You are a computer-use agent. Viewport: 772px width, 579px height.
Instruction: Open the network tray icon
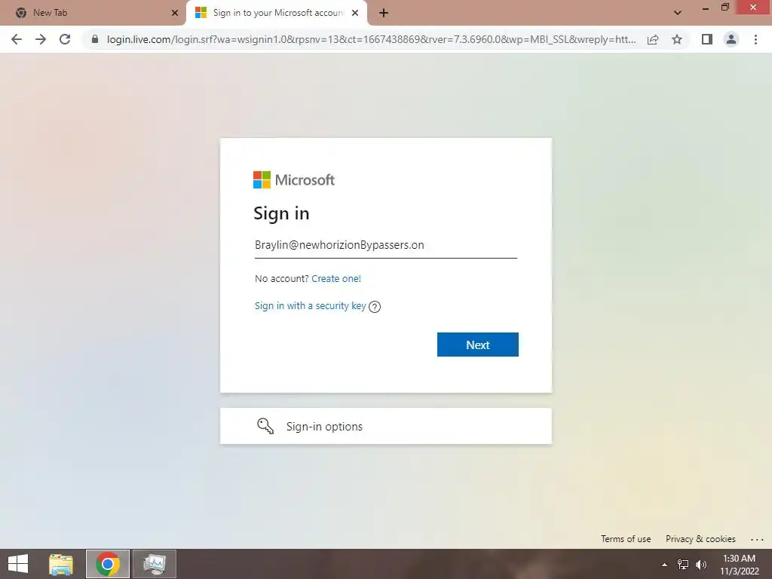point(683,565)
